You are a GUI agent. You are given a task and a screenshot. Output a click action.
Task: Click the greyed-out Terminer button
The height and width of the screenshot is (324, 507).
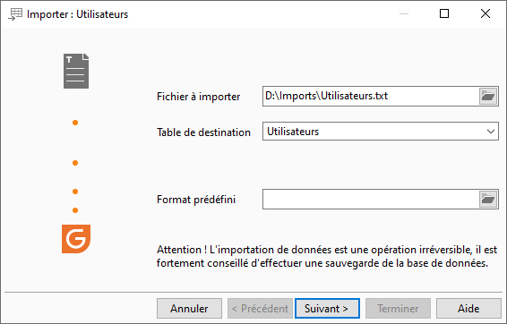click(x=398, y=309)
